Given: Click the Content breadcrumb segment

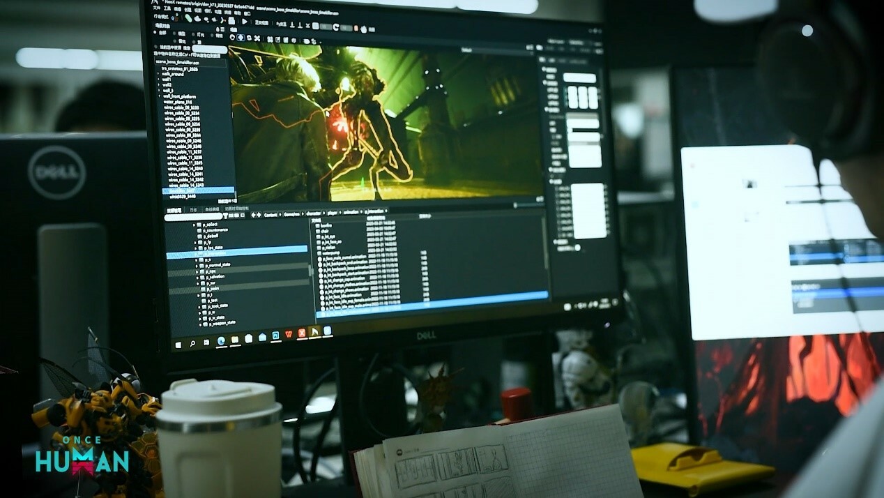Looking at the screenshot, I should click(x=270, y=215).
